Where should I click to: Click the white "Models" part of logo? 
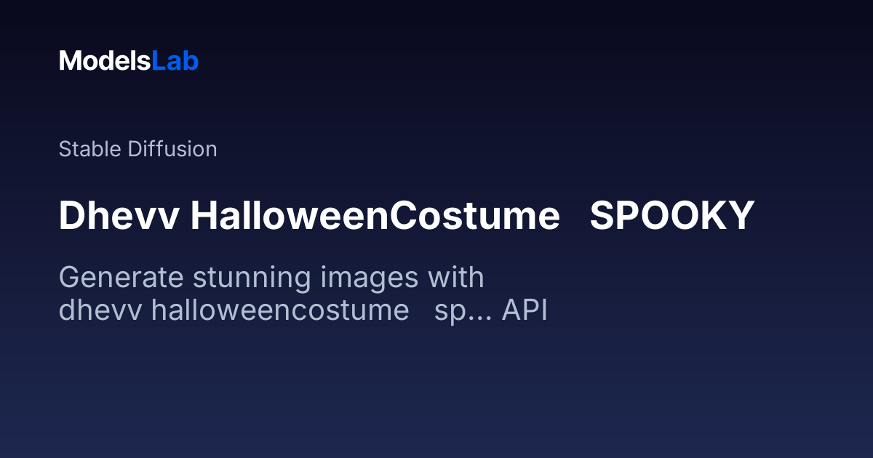(x=105, y=61)
